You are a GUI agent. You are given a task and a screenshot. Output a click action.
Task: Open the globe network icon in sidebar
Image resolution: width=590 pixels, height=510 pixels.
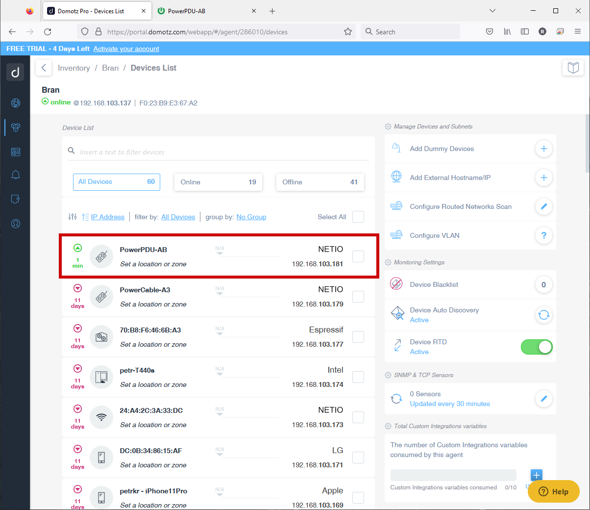pyautogui.click(x=16, y=102)
